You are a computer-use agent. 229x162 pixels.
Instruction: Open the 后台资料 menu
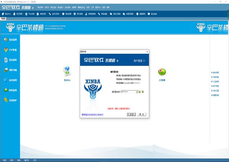point(68,7)
